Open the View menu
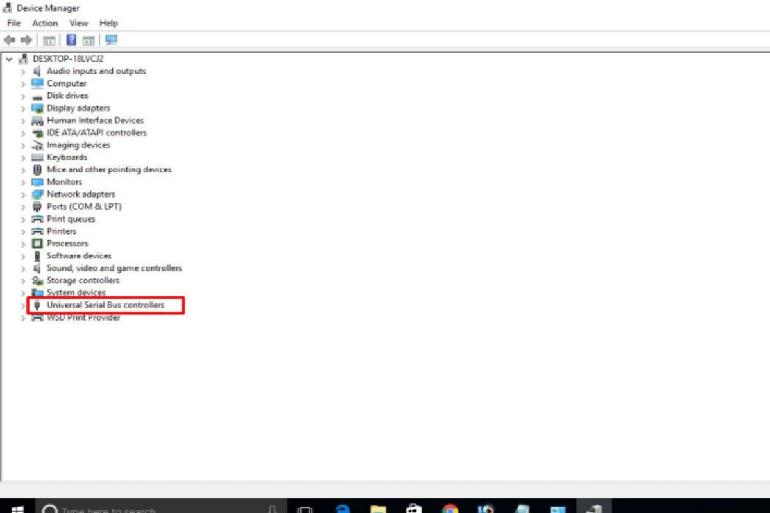This screenshot has height=513, width=770. (79, 23)
